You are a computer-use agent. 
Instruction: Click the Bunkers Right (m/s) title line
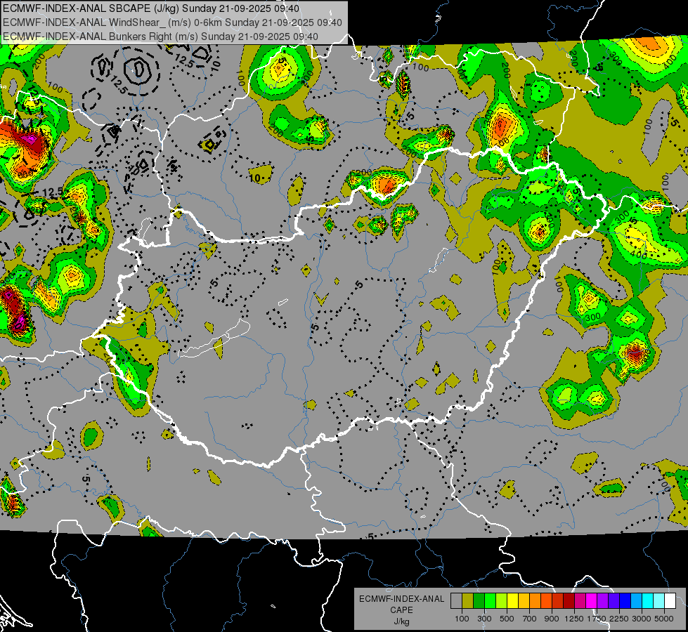click(x=161, y=37)
